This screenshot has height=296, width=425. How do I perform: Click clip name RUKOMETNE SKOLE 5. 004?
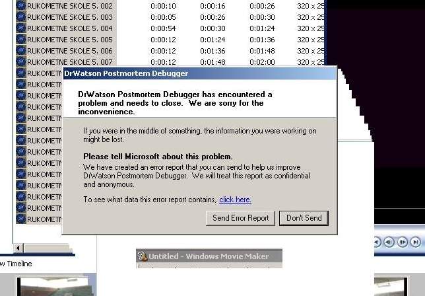(70, 28)
